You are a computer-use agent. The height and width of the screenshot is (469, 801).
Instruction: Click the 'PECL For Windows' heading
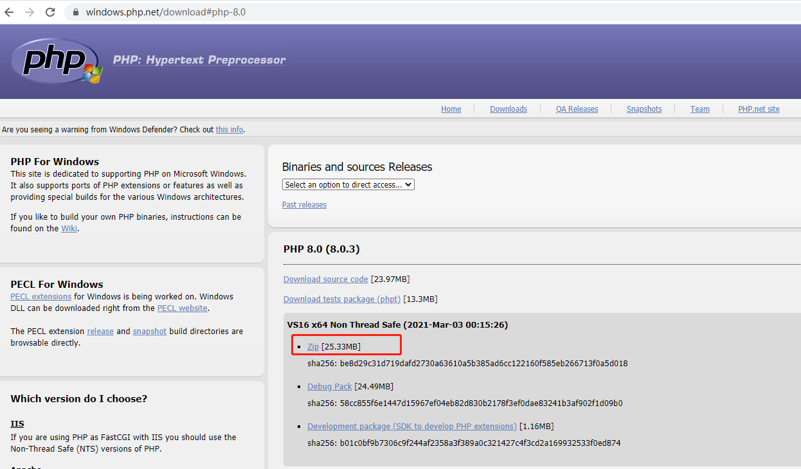tap(57, 285)
